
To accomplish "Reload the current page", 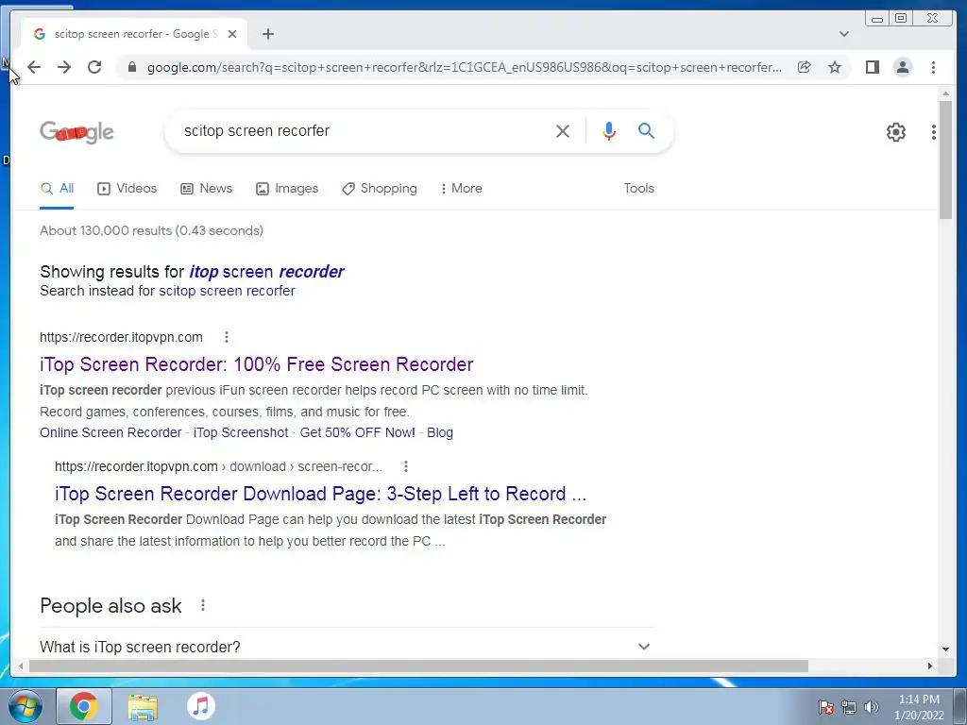I will click(x=94, y=67).
